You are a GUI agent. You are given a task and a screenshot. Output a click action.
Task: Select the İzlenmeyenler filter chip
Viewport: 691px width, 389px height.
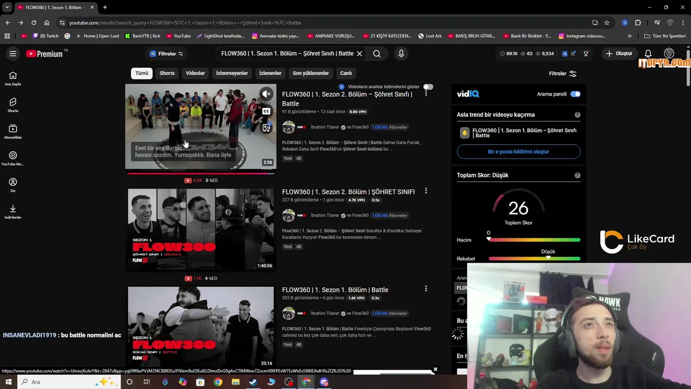(232, 73)
